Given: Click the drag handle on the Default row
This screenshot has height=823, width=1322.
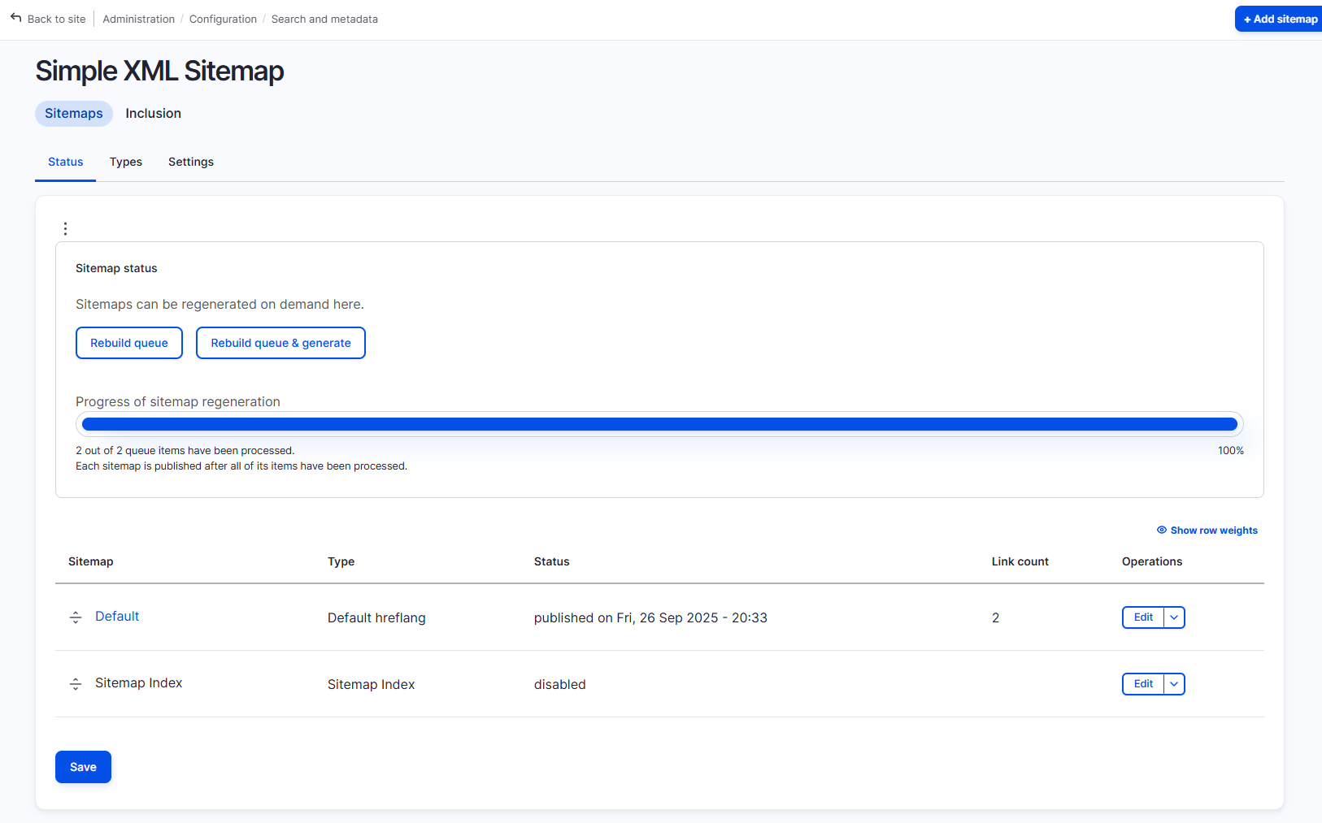Looking at the screenshot, I should [75, 617].
